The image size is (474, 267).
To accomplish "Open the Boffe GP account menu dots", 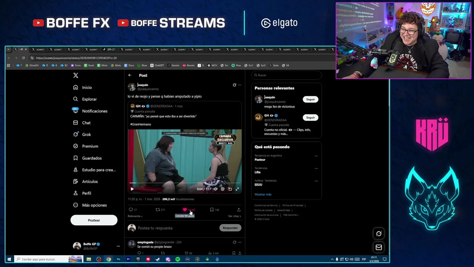I will [118, 246].
